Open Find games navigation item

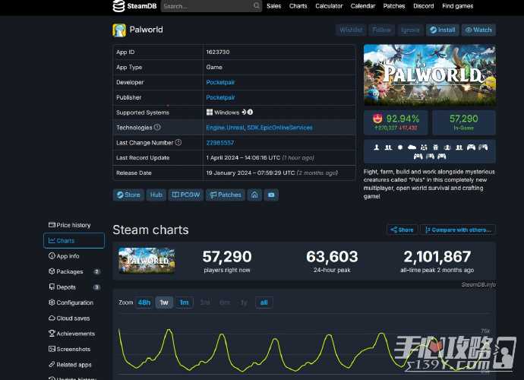tap(457, 6)
